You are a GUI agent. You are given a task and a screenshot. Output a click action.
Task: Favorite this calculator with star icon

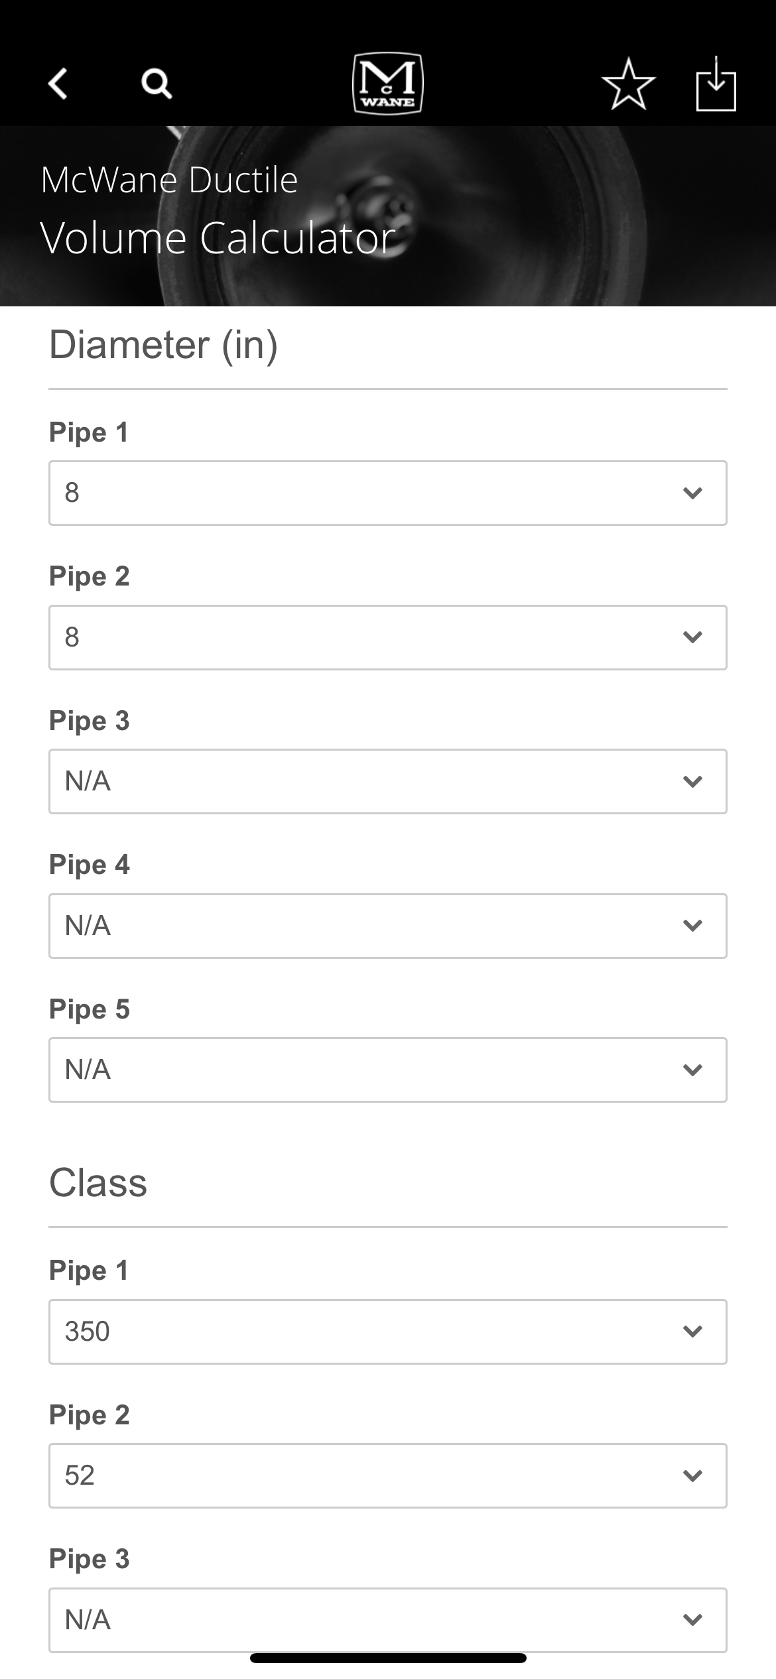(628, 84)
